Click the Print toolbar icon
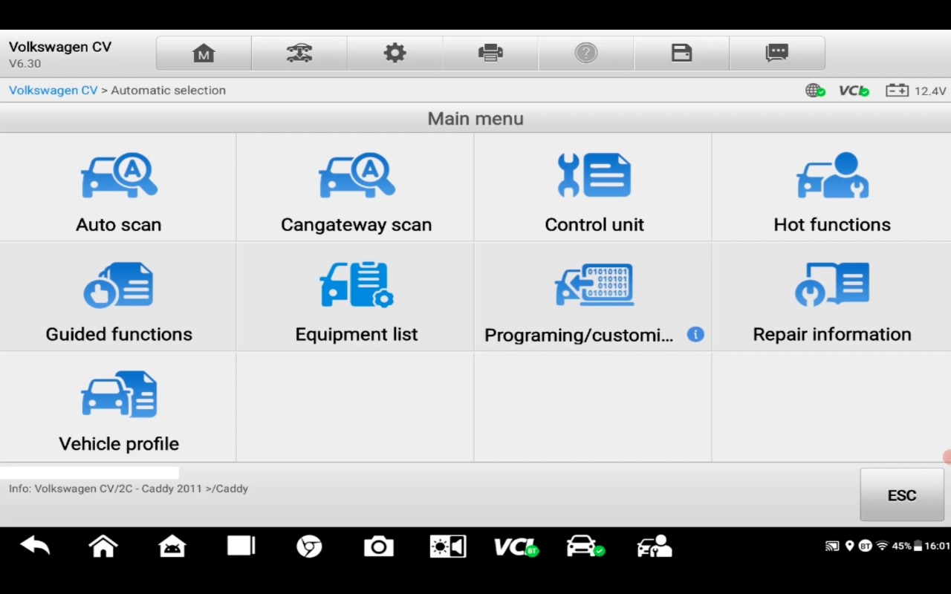This screenshot has width=951, height=594. tap(490, 53)
